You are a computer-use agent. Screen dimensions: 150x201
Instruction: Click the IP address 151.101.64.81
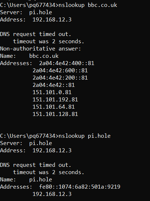click(53, 107)
